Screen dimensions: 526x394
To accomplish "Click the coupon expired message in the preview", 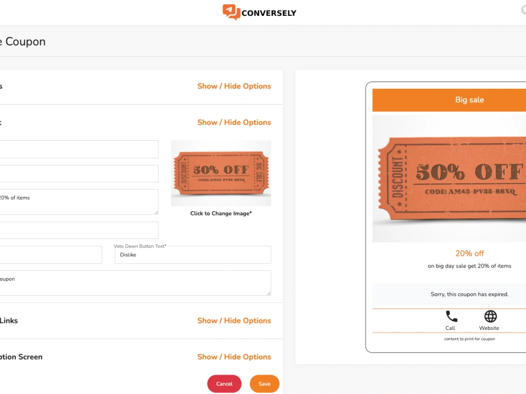I will click(x=469, y=294).
